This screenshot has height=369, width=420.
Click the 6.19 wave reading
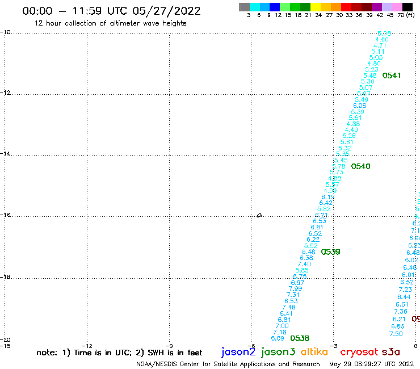point(328,197)
